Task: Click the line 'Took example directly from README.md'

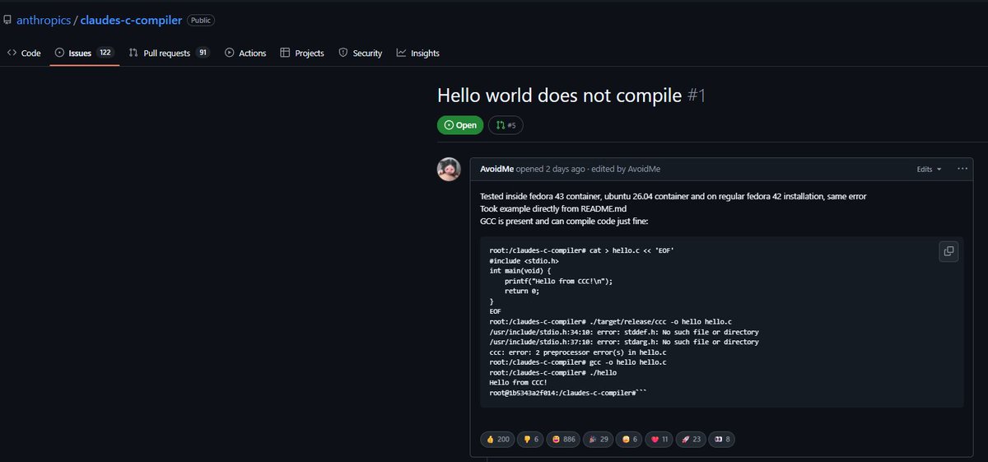Action: coord(553,208)
